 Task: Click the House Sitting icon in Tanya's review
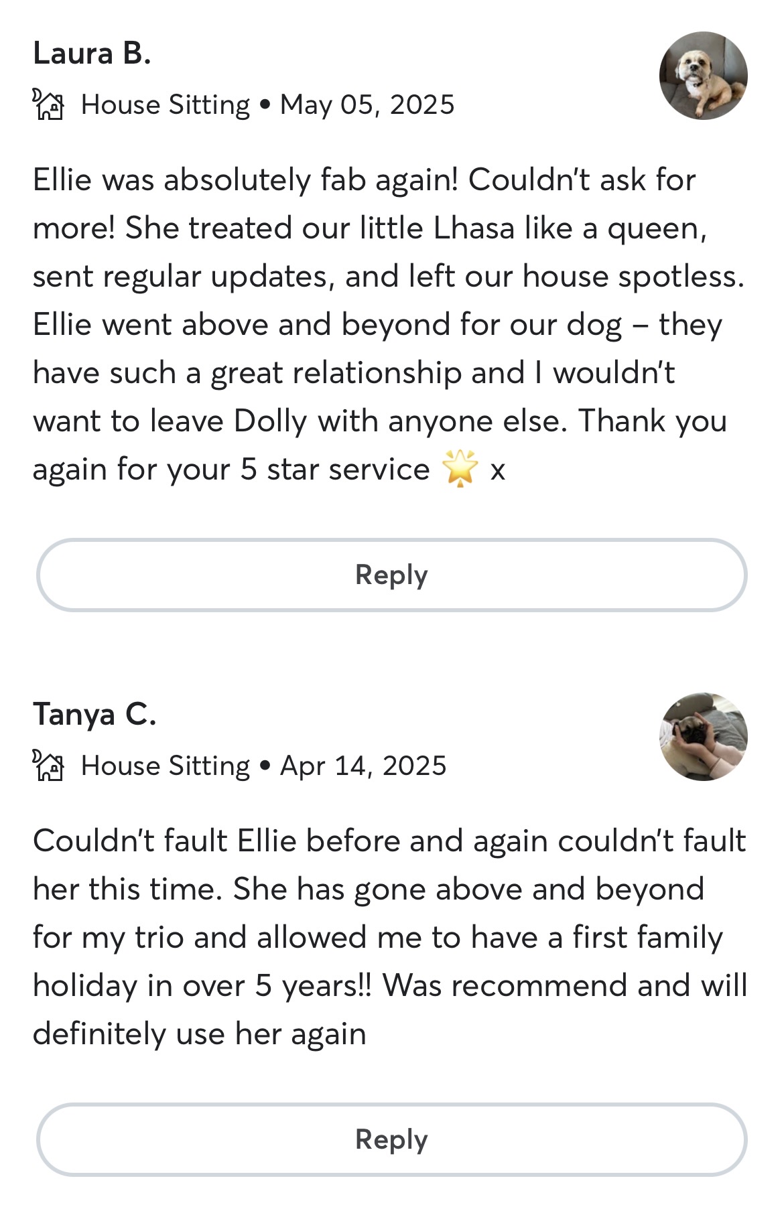click(48, 766)
